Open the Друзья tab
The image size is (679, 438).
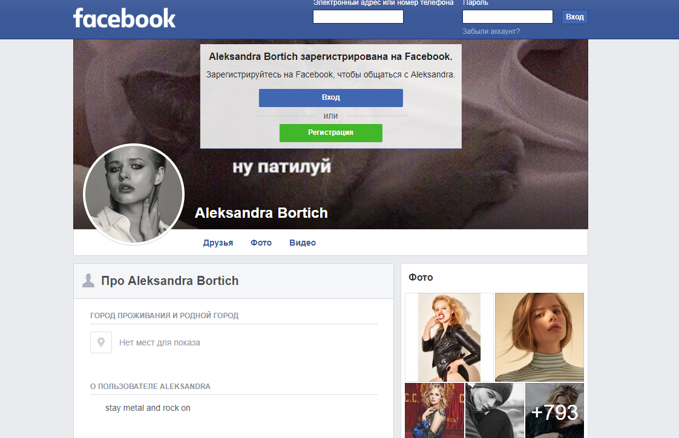(x=218, y=243)
